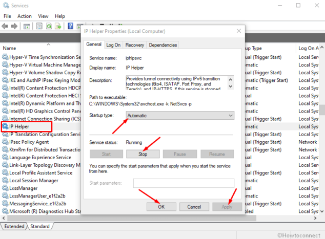Click gear icon beside Internet Connection Sharing
This screenshot has width=325, height=239.
5,119
